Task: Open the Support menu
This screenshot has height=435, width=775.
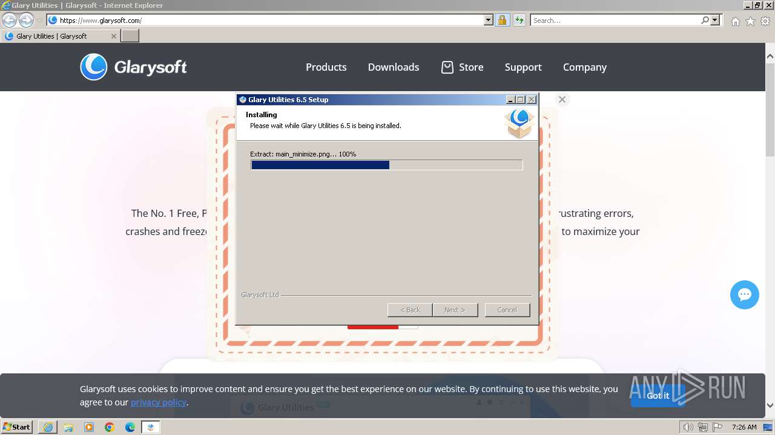Action: [x=523, y=67]
